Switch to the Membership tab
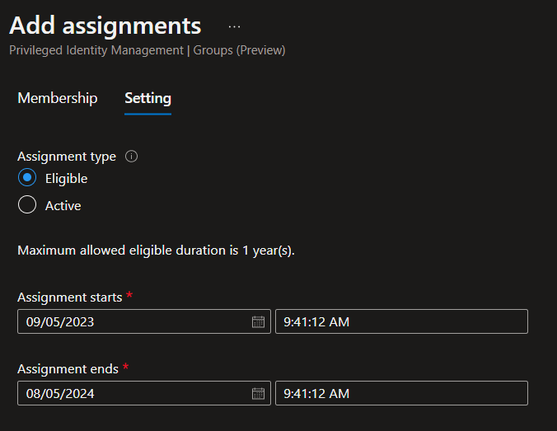The image size is (557, 431). point(58,98)
